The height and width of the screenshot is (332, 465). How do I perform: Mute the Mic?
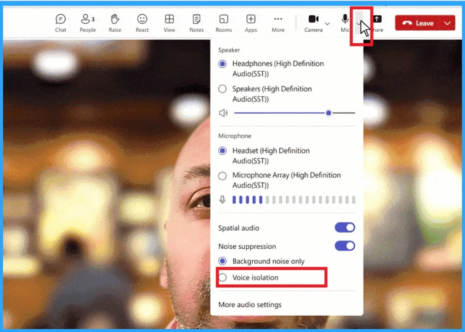345,23
